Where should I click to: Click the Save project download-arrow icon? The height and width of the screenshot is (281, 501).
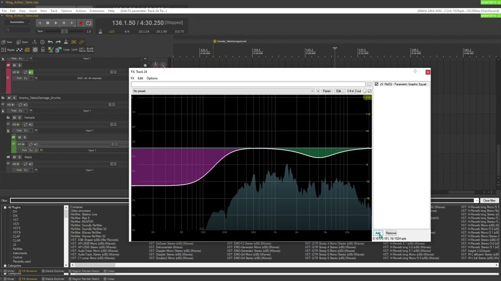tap(34, 42)
